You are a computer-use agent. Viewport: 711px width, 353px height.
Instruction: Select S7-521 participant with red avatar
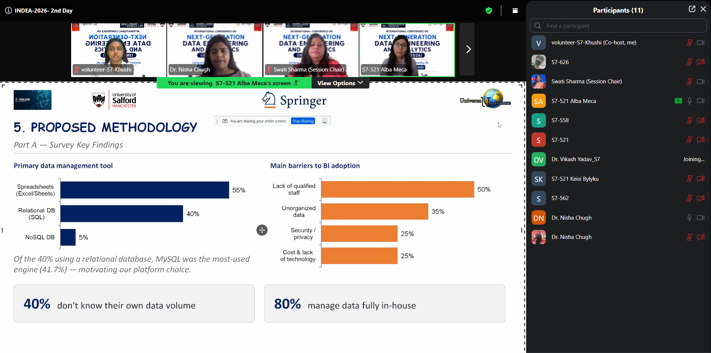[x=618, y=140]
